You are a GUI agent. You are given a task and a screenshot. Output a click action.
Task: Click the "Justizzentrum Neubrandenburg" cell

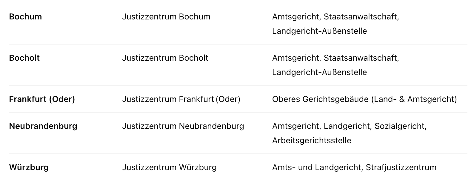[183, 126]
